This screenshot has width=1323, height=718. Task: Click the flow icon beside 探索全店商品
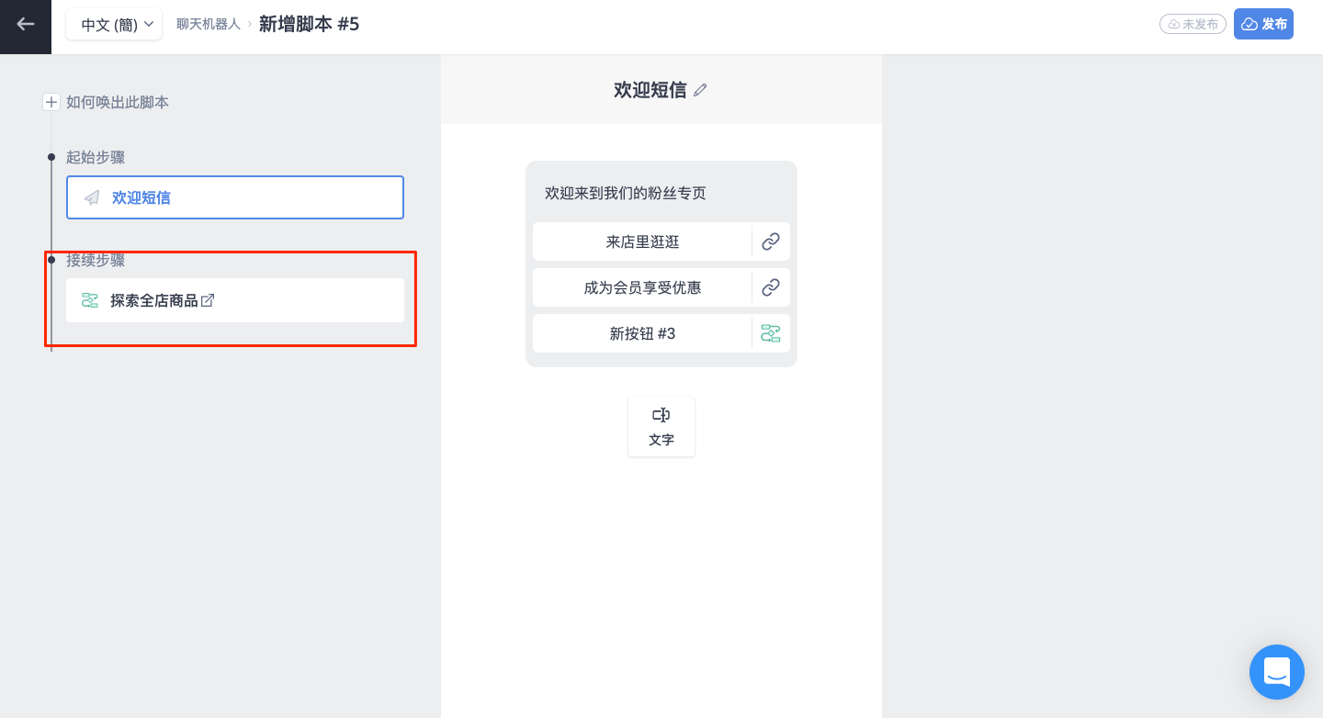[90, 300]
